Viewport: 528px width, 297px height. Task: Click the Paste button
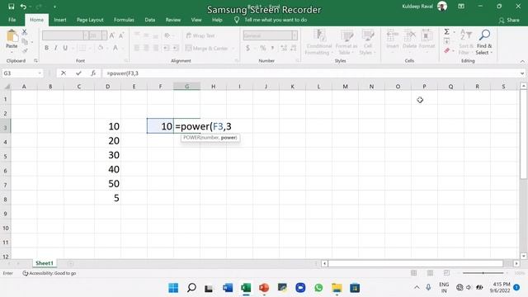pyautogui.click(x=12, y=40)
